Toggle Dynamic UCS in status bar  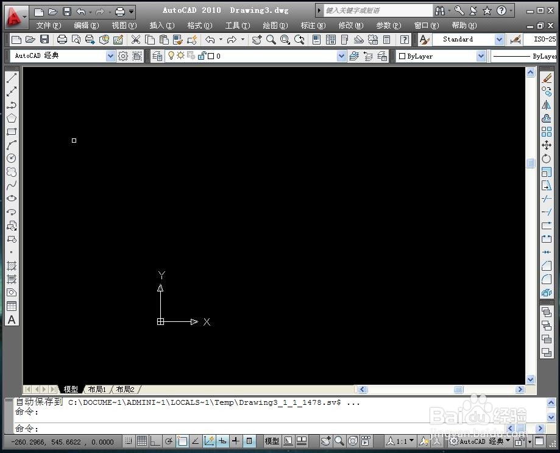click(209, 441)
